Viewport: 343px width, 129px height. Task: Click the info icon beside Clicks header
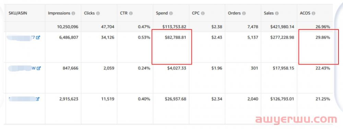coord(98,13)
